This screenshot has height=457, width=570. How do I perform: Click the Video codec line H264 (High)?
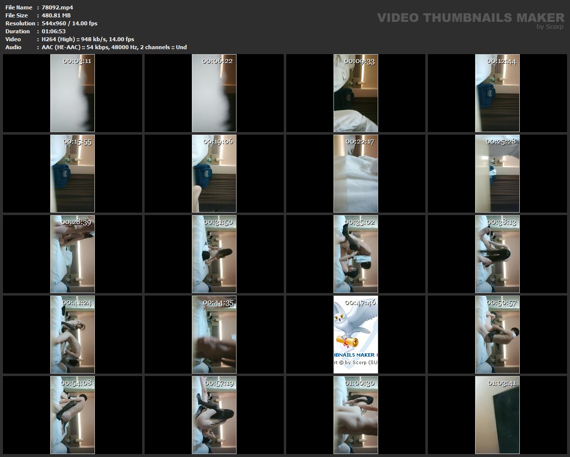pyautogui.click(x=88, y=39)
